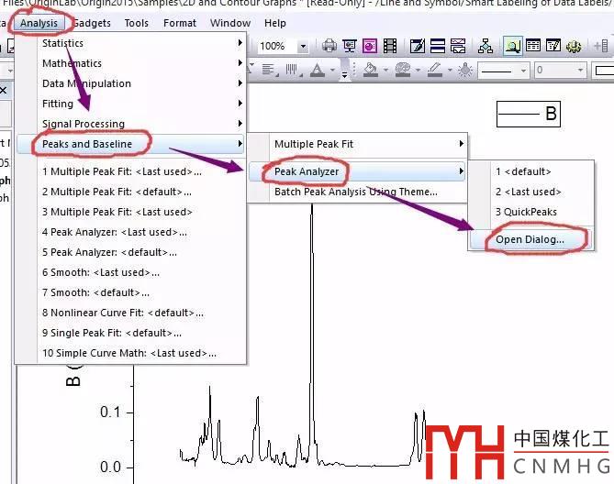The width and height of the screenshot is (614, 484).
Task: Toggle the highlighted magnifier explorer icon
Action: click(x=512, y=46)
